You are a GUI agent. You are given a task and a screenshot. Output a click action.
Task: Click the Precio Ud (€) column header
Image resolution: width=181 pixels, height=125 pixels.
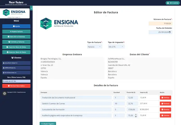click(131, 93)
